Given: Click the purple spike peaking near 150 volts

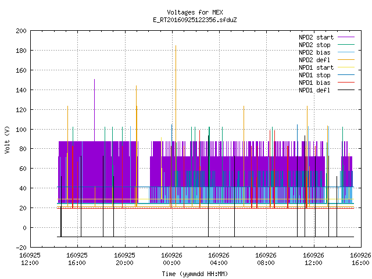Looking at the screenshot, I should coord(94,110).
